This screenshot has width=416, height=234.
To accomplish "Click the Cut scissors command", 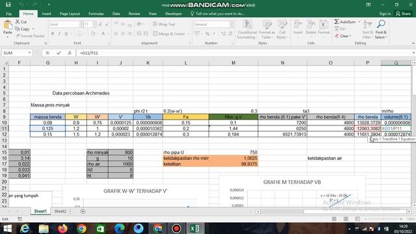I will (x=21, y=21).
